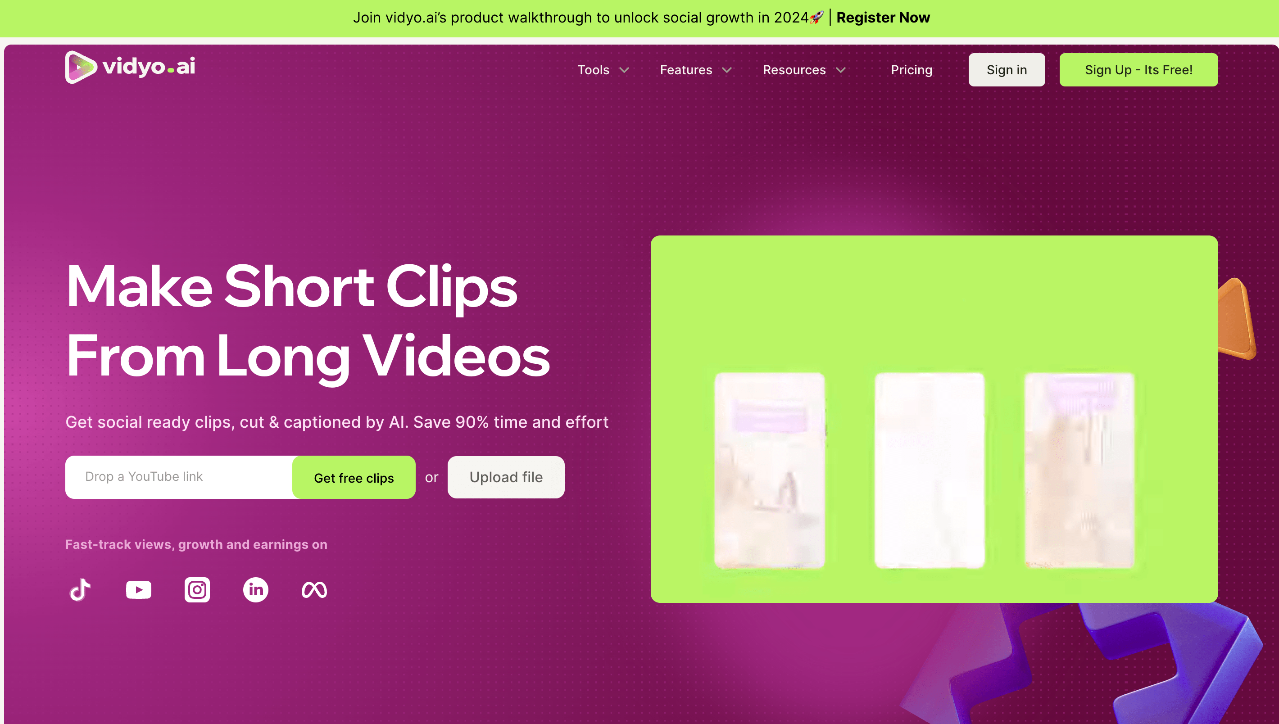Click the blurred video thumbnail preview
This screenshot has width=1279, height=724.
tap(934, 418)
